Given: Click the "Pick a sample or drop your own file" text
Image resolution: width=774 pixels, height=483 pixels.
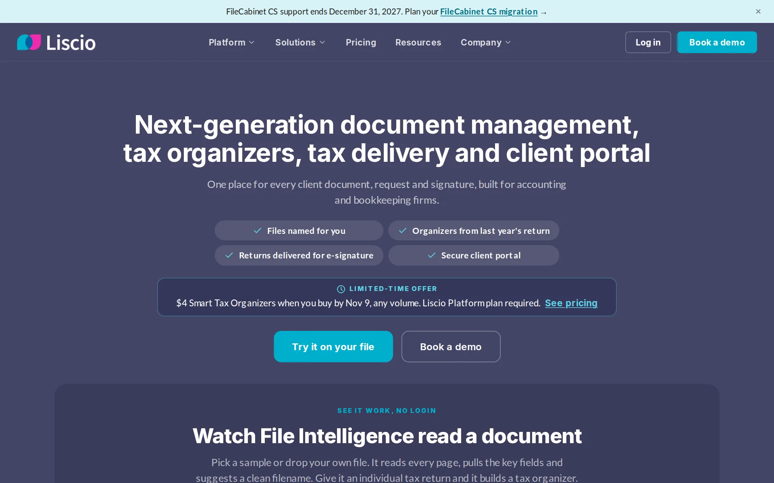Looking at the screenshot, I should pyautogui.click(x=387, y=470).
